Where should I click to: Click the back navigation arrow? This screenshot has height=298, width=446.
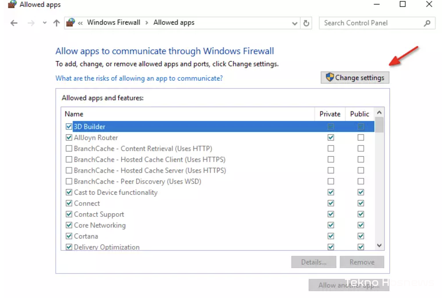[13, 23]
